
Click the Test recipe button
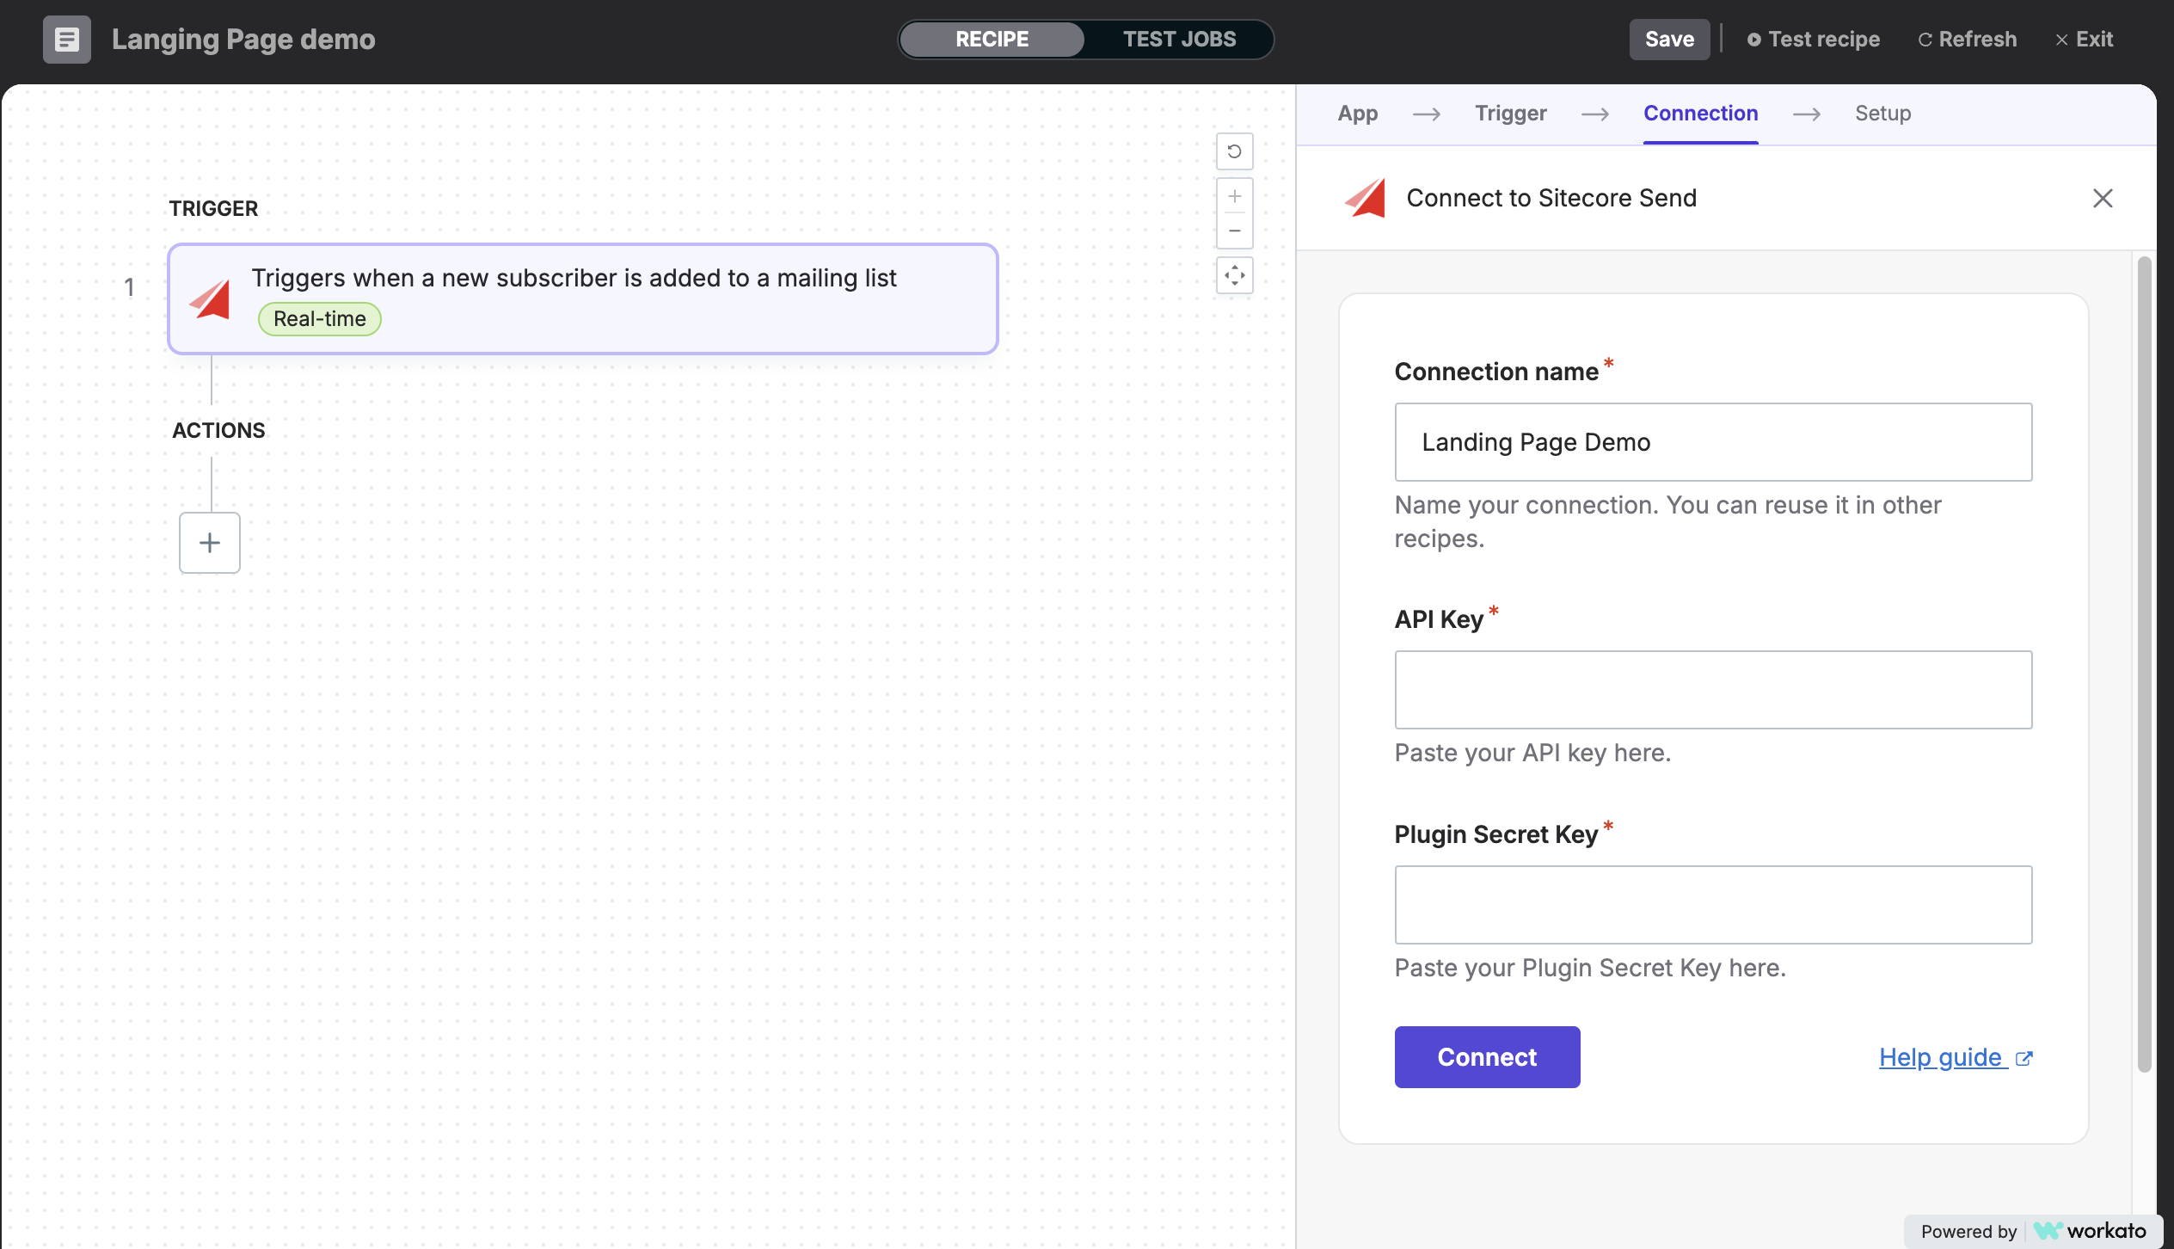(x=1813, y=39)
